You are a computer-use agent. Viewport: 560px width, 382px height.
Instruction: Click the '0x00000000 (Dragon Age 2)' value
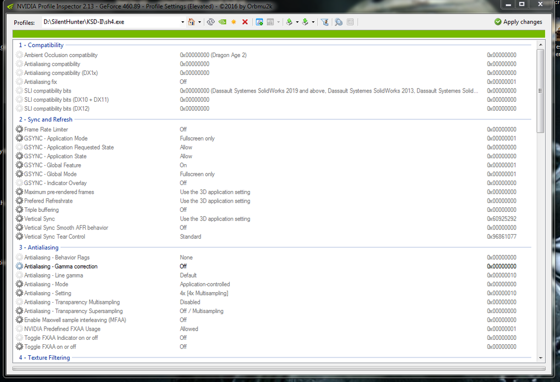213,55
